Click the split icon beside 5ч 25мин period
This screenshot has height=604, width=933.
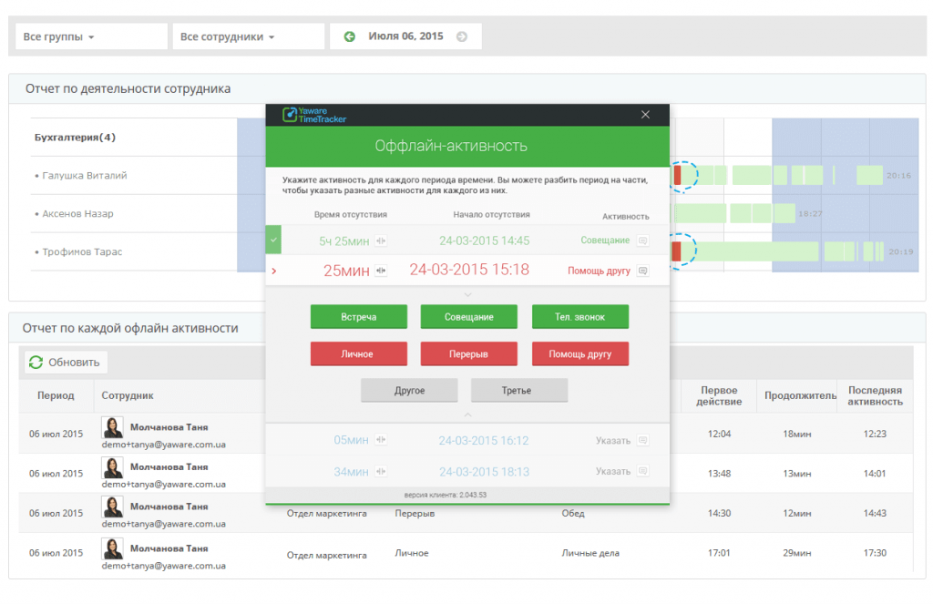tap(381, 241)
